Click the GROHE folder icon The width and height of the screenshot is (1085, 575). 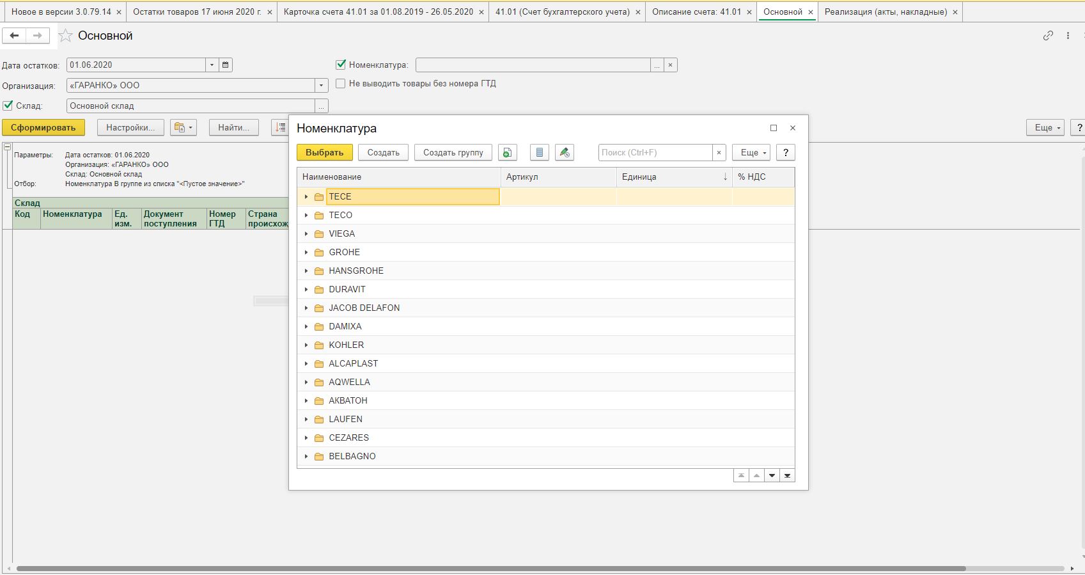[x=319, y=252]
